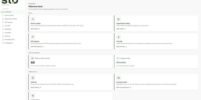201x100 pixels.
Task: Click the Audit log document icon in sidebar
Action: pos(3,36)
